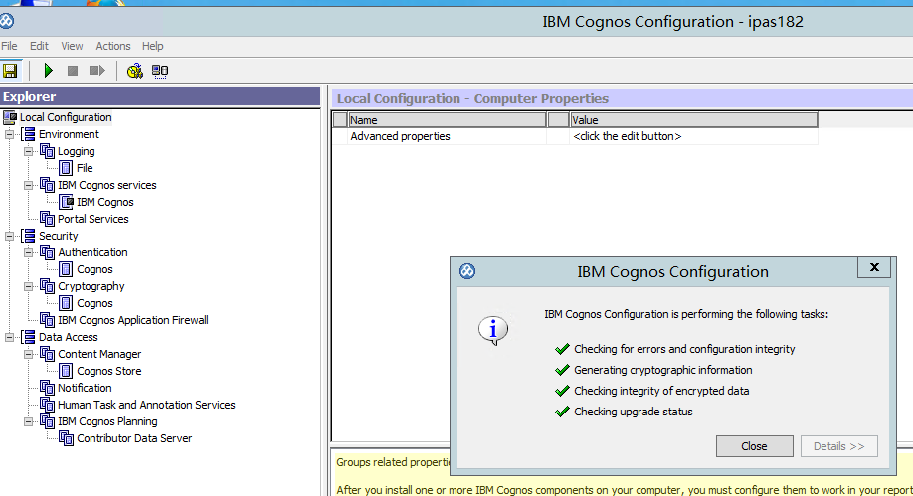Select the Portal Services tree label
Image resolution: width=913 pixels, height=496 pixels.
click(x=93, y=219)
